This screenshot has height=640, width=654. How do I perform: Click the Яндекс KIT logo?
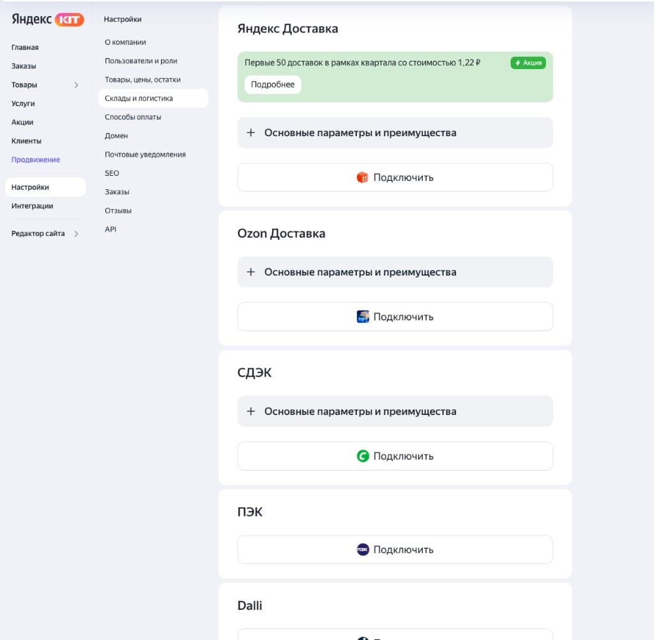coord(47,19)
